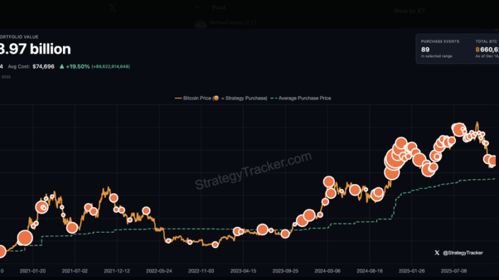Click the back arrow beside Post
499x280 pixels.
(x=198, y=7)
